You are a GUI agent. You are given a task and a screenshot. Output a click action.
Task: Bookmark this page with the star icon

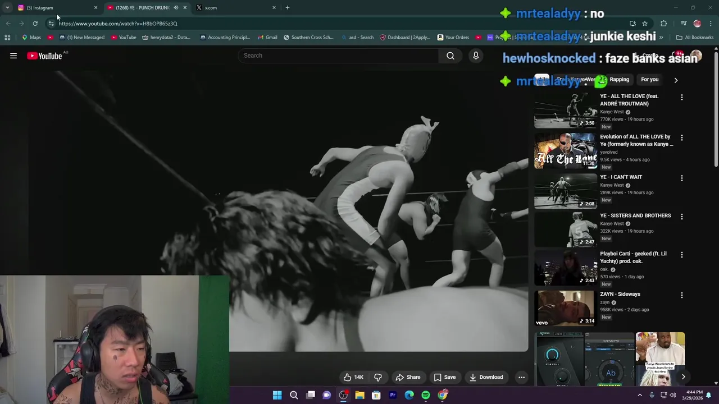(x=645, y=24)
